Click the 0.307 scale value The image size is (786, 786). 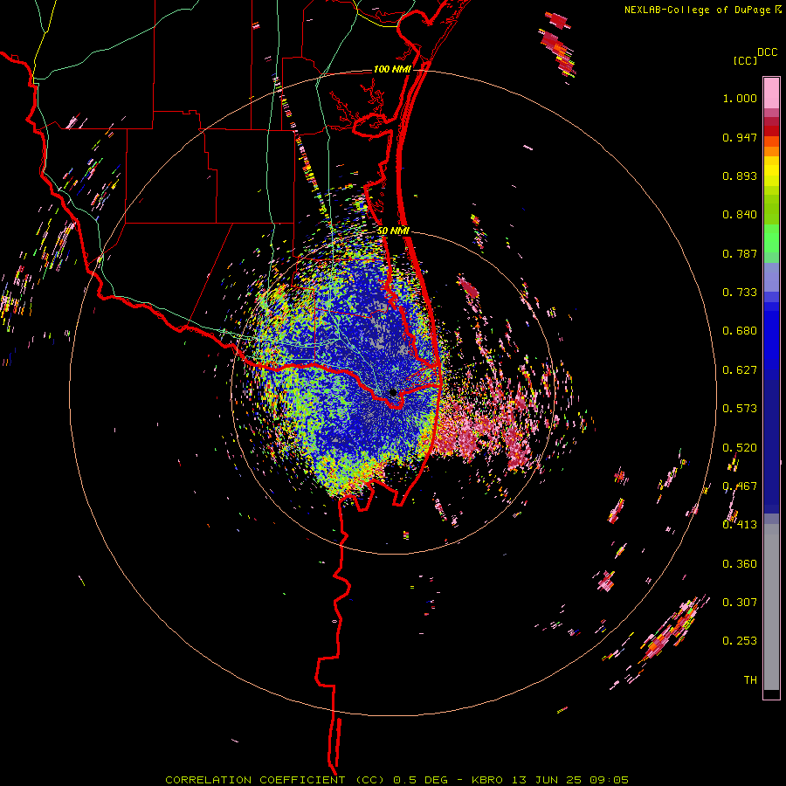click(x=740, y=603)
